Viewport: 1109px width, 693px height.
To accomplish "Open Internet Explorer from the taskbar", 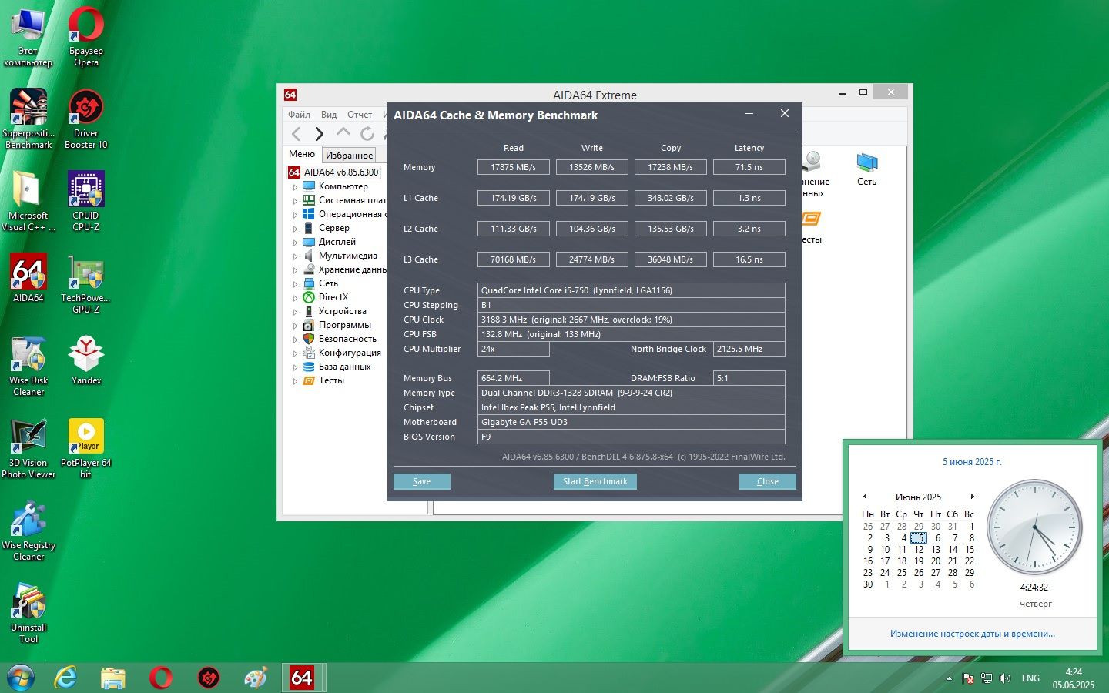I will 65,678.
